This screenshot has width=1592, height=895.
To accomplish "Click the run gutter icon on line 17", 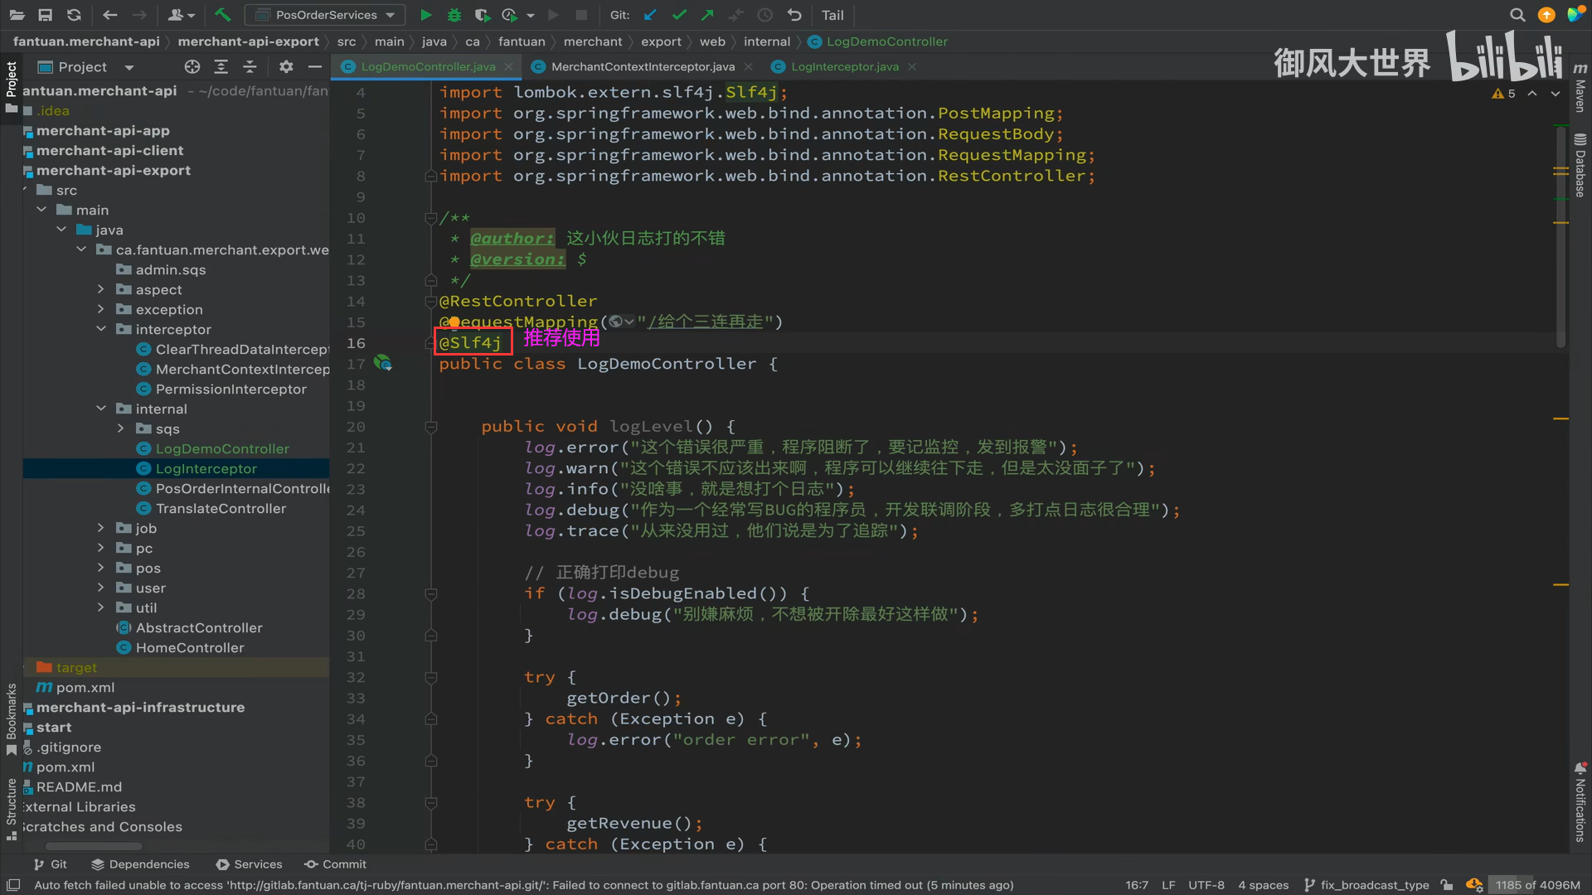I will 382,363.
